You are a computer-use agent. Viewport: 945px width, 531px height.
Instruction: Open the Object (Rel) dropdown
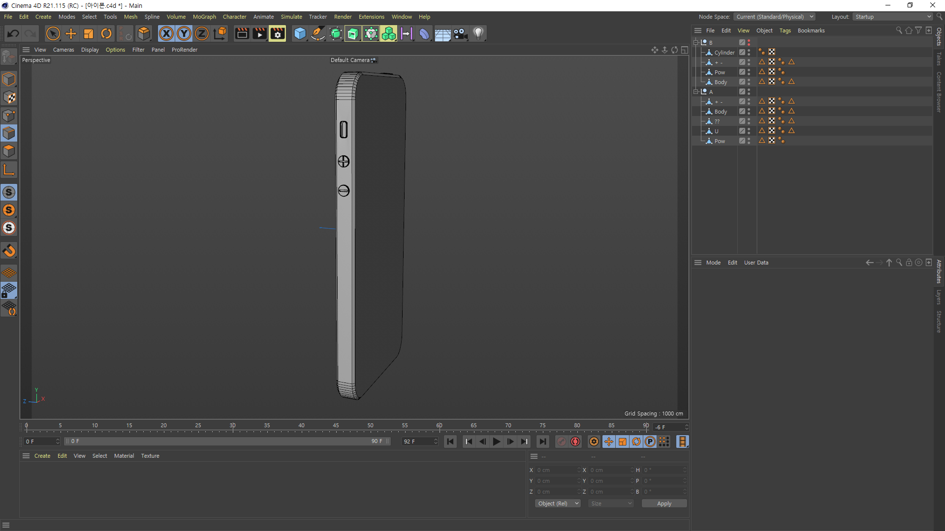point(558,503)
